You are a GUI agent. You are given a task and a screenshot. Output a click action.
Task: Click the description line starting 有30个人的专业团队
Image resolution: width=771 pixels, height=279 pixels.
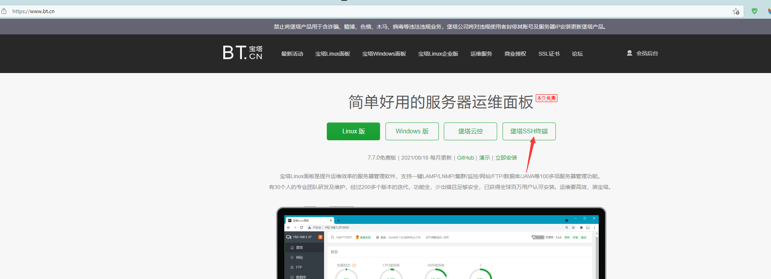[x=440, y=187]
